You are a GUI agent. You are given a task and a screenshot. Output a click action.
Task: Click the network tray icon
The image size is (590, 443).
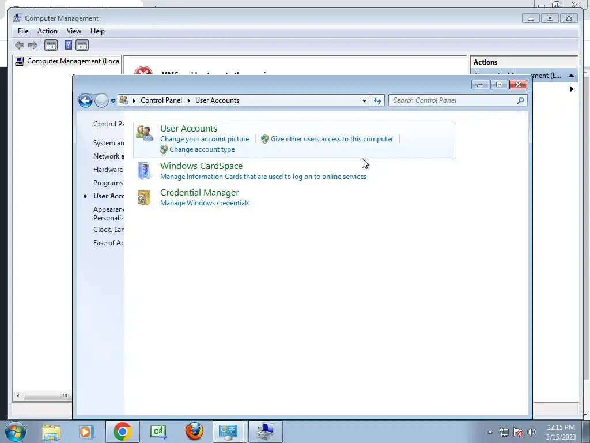(x=504, y=432)
